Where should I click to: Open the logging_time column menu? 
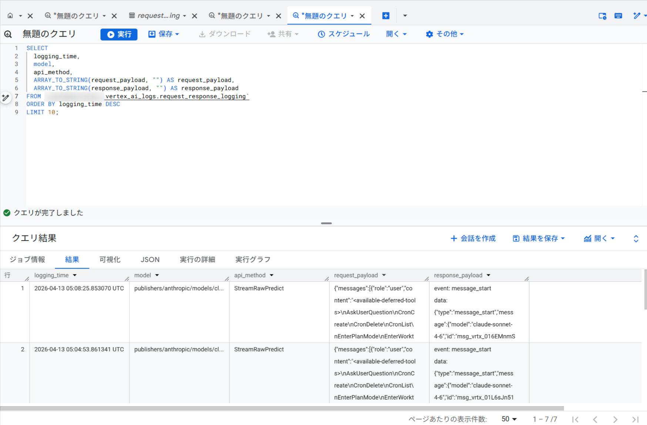tap(75, 275)
